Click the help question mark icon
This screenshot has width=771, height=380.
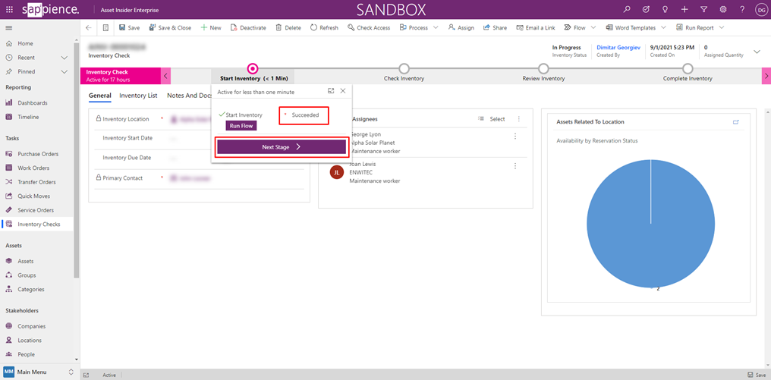point(742,9)
